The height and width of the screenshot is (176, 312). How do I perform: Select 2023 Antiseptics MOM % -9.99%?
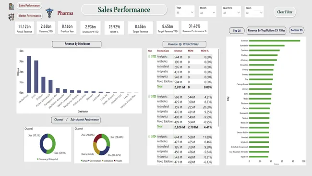(208, 117)
